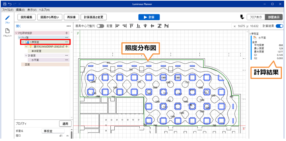Viewport: 286px width, 141px height.
Task: Open the ドキュメント page icon in sidebar
Action: [x=7, y=30]
